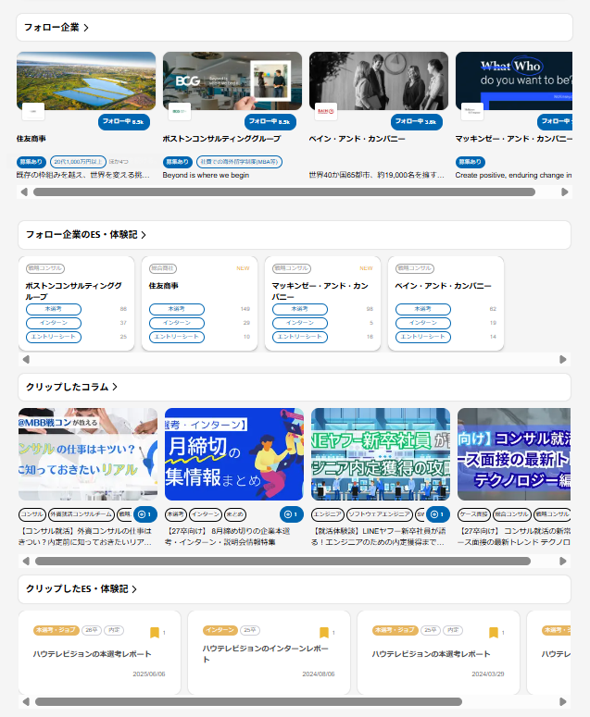The height and width of the screenshot is (717, 590).
Task: Toggle フォロー中 button for 住友商事
Action: click(123, 121)
